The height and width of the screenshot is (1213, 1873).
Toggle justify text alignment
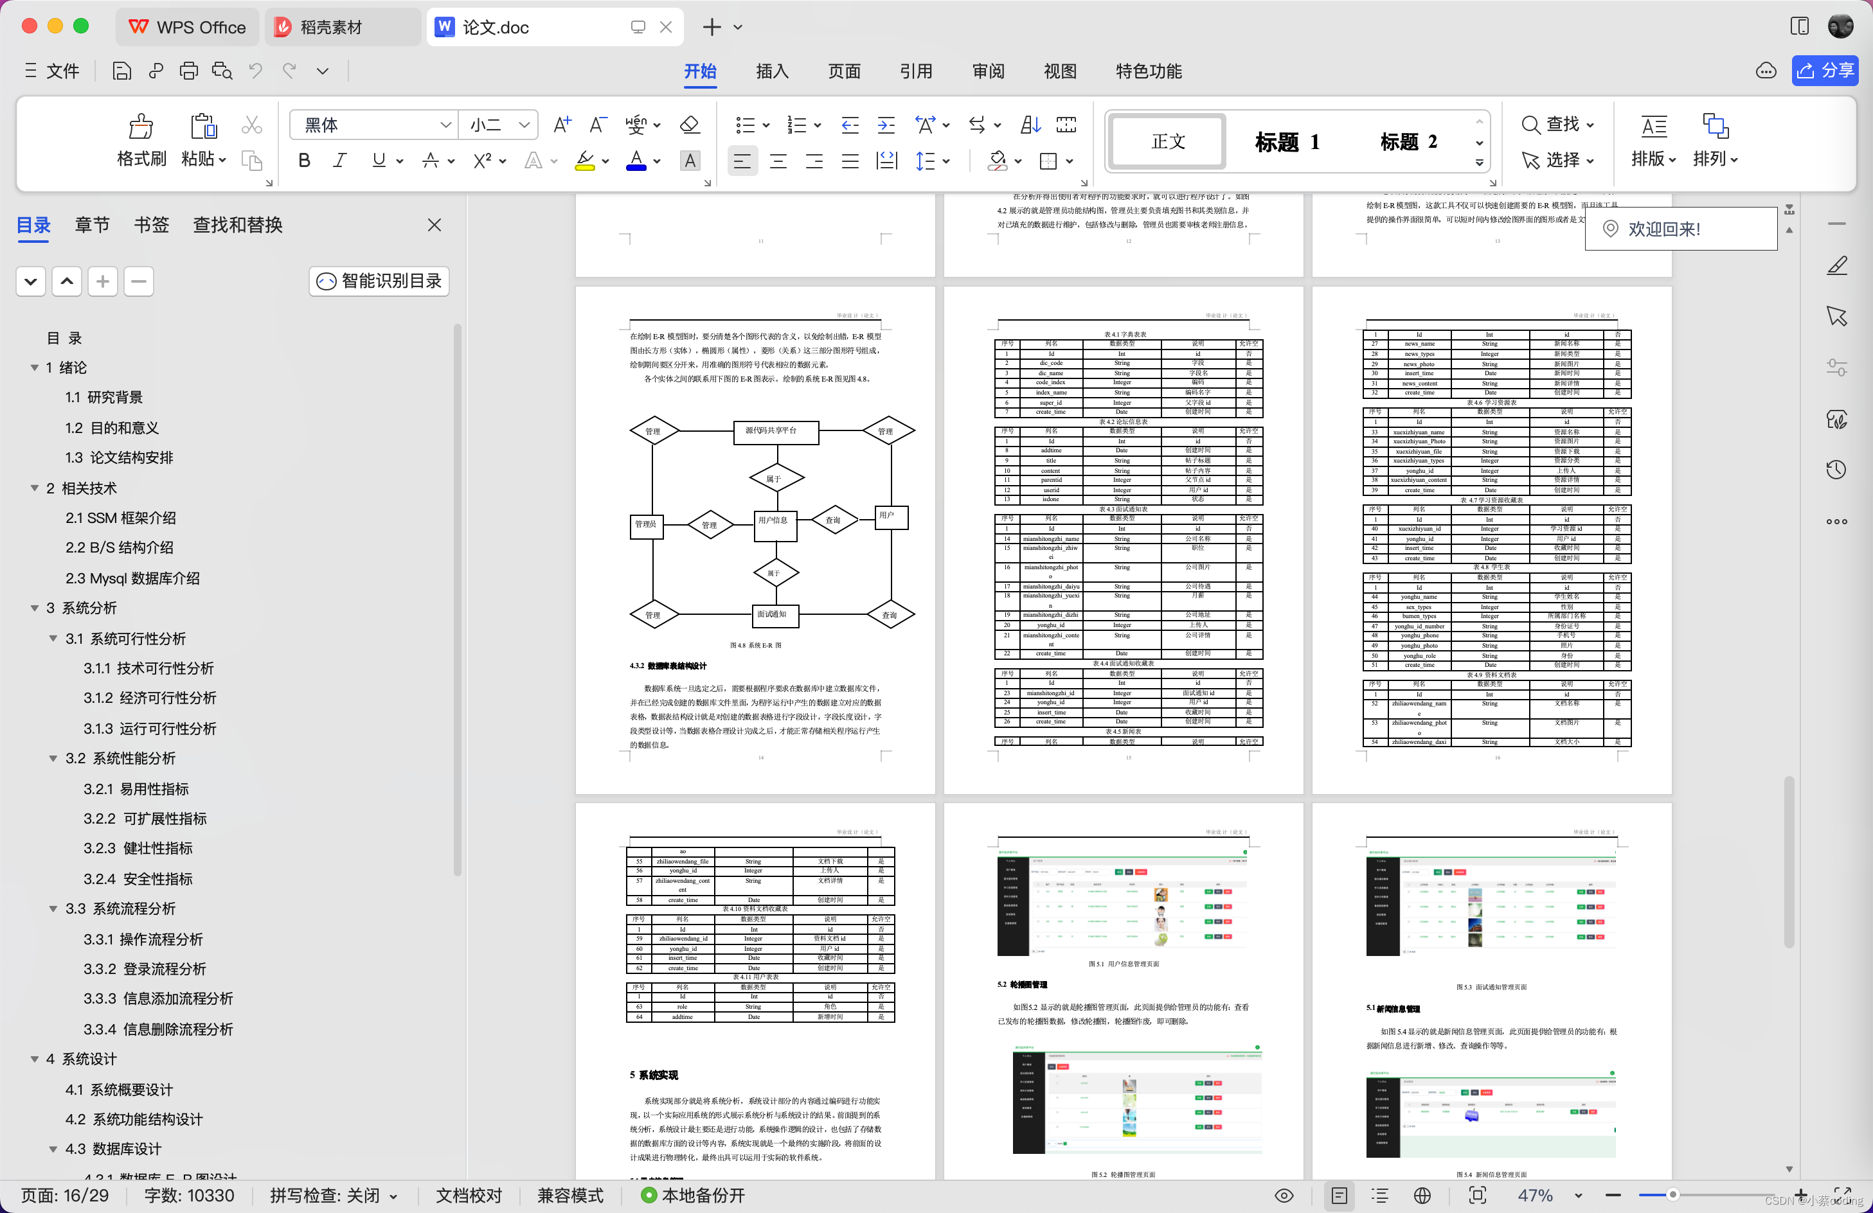(x=850, y=161)
